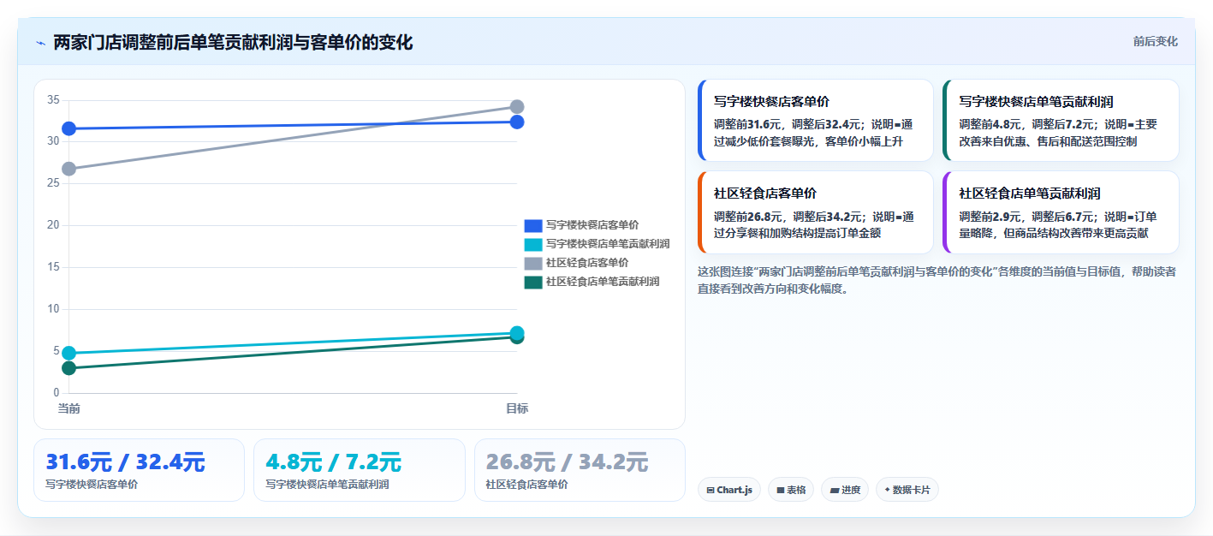Open the 社区轻食店客单价 info card
The width and height of the screenshot is (1213, 536).
coord(816,212)
